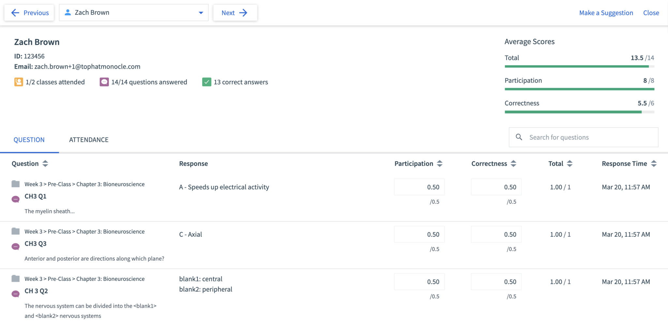Sort by Correctness column arrows
Screen dimensions: 668x325
[513, 164]
